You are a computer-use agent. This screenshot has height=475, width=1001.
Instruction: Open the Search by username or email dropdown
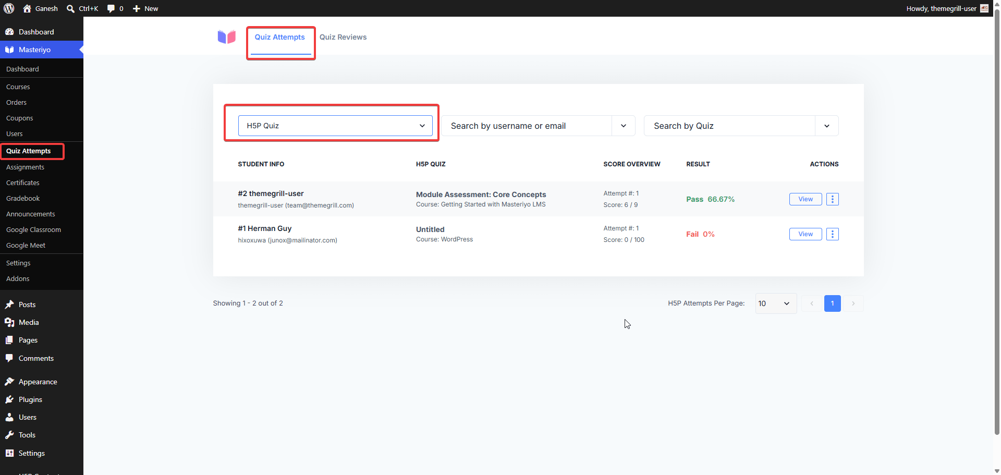(538, 126)
